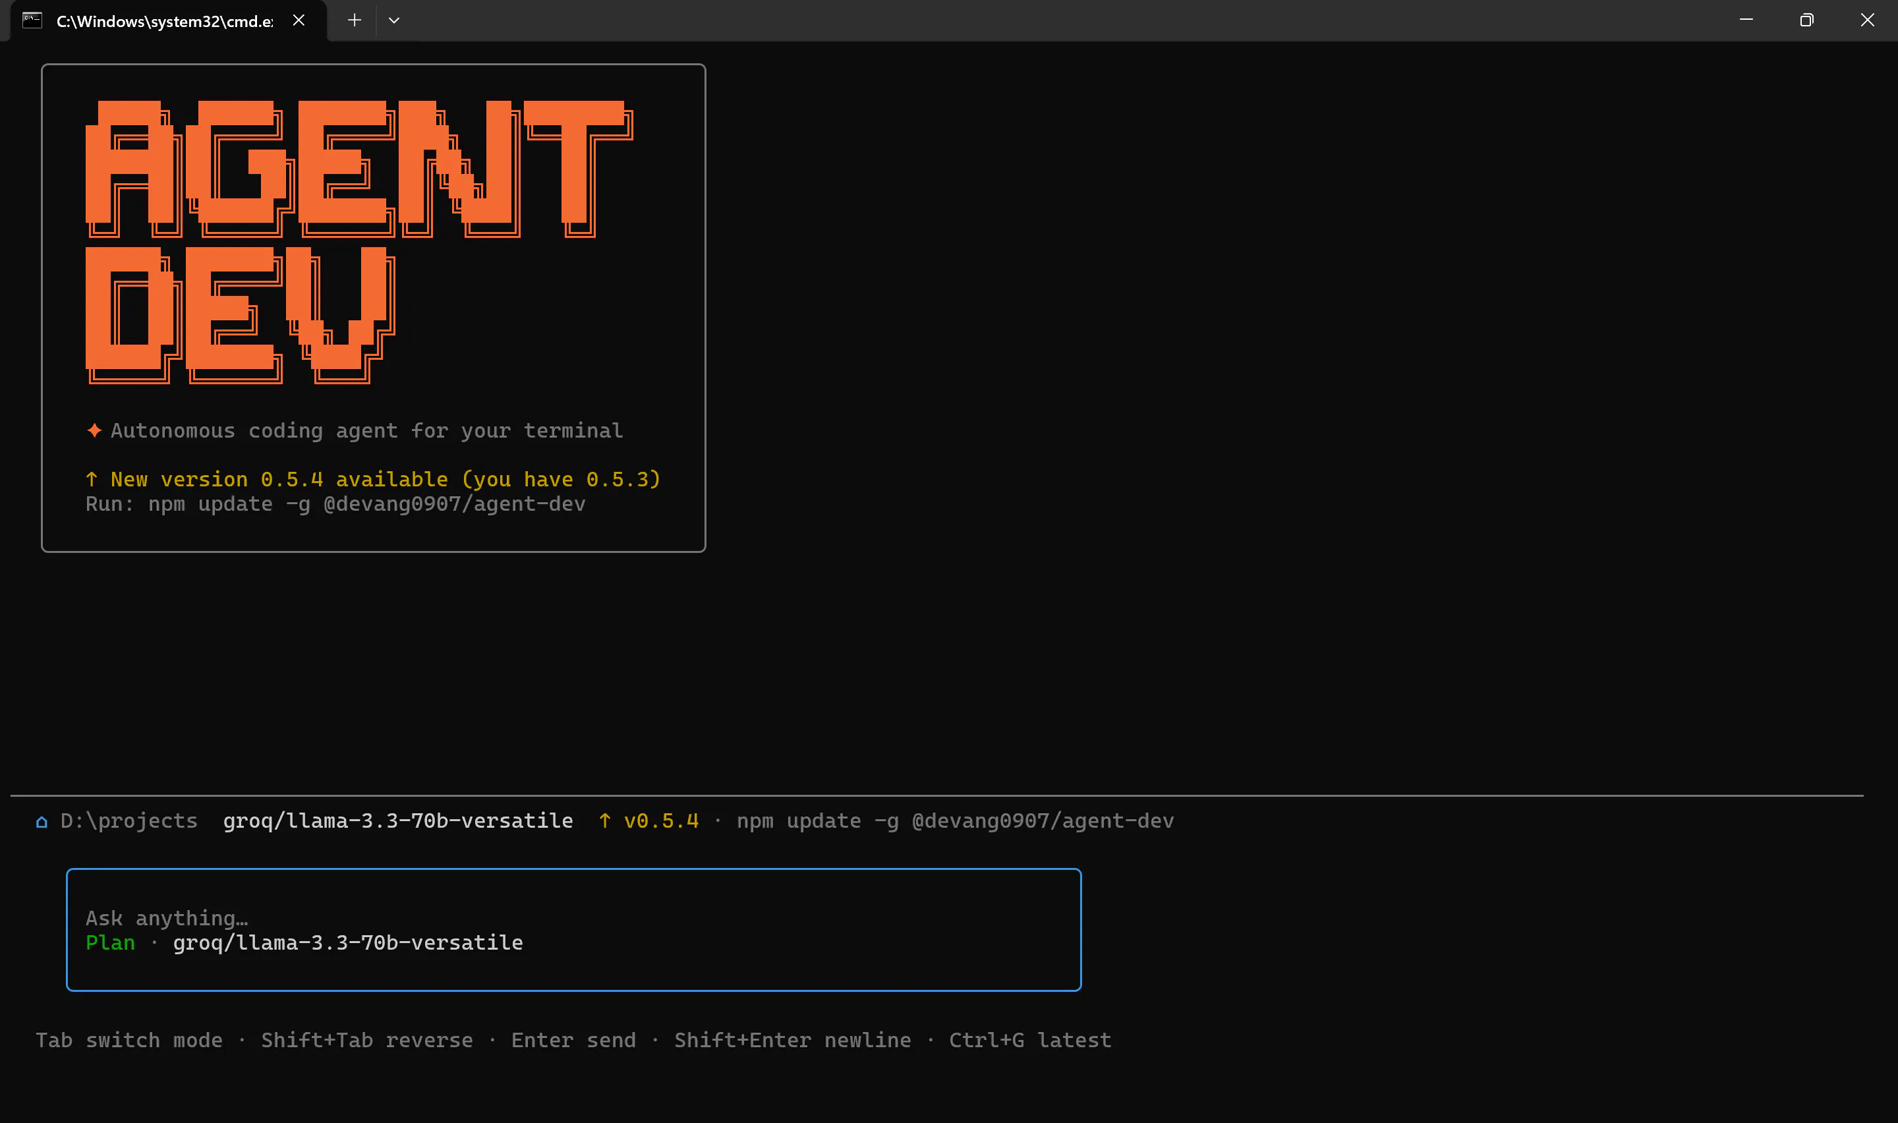Click 'Autonomous coding agent for your terminal'
Screen dimensions: 1898x1123
click(367, 430)
